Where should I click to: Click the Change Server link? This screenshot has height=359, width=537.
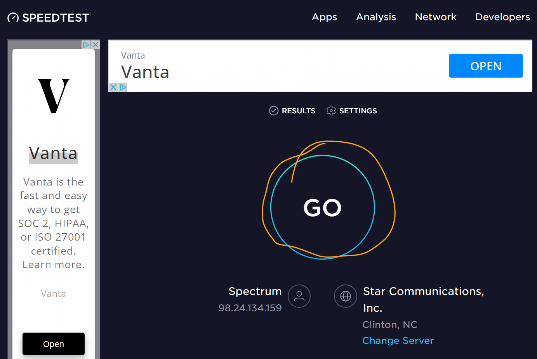398,340
